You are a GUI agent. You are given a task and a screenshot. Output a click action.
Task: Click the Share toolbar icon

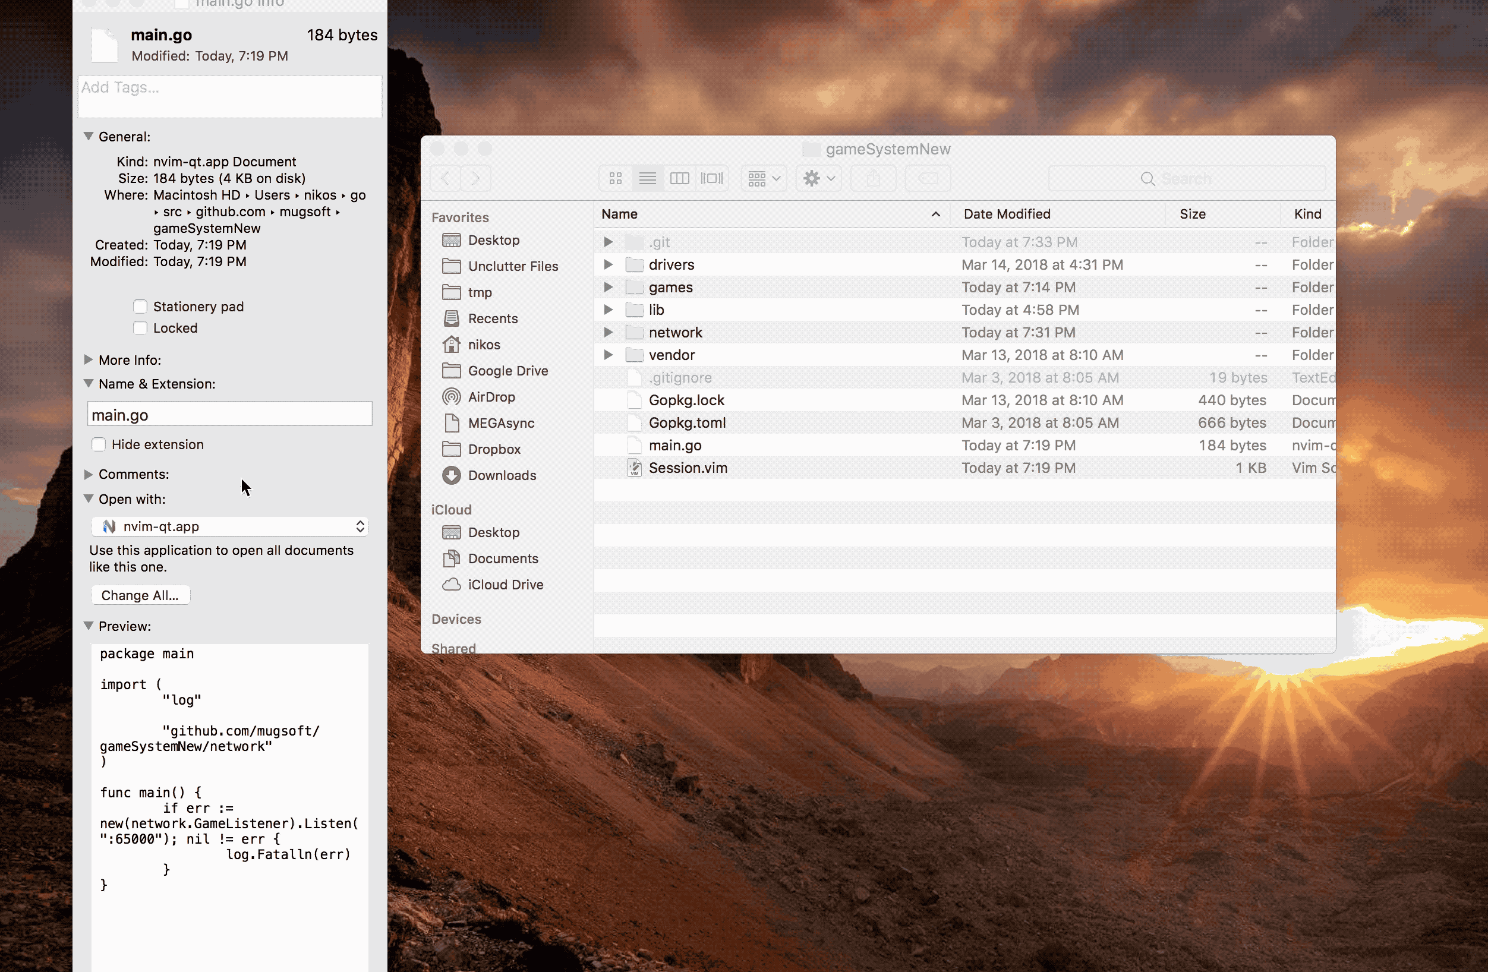pos(874,179)
